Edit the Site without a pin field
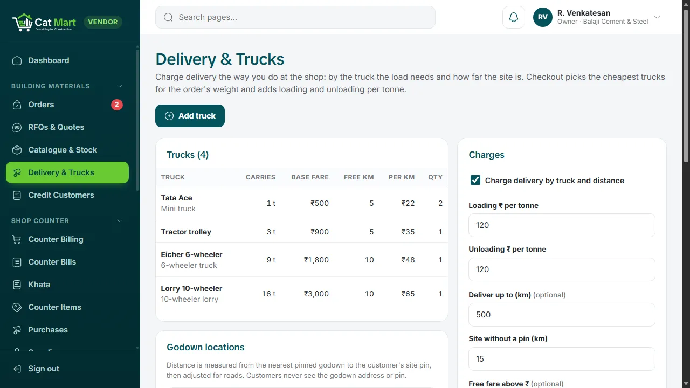 562,359
